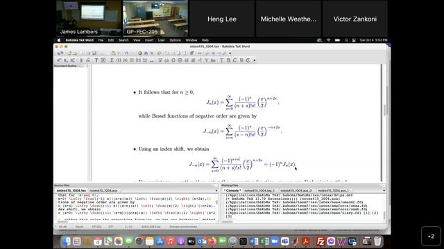Click the James Lambers video tile

89,19
